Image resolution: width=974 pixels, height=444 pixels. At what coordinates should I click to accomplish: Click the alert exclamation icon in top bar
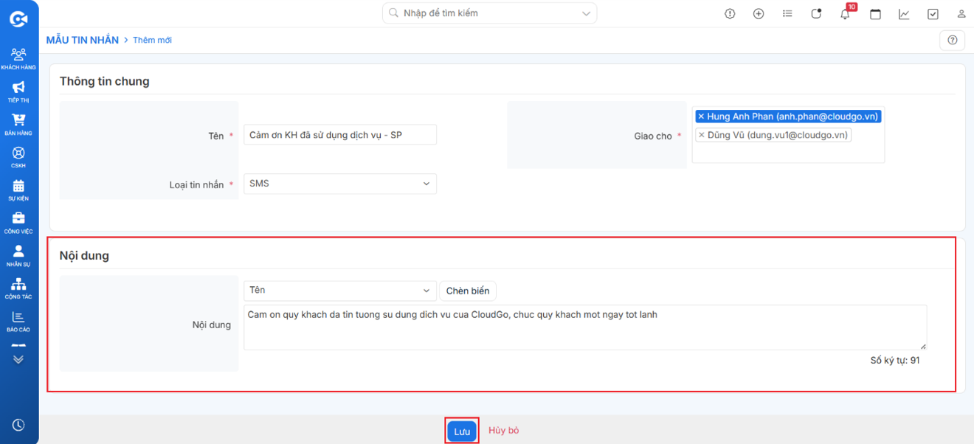point(730,14)
